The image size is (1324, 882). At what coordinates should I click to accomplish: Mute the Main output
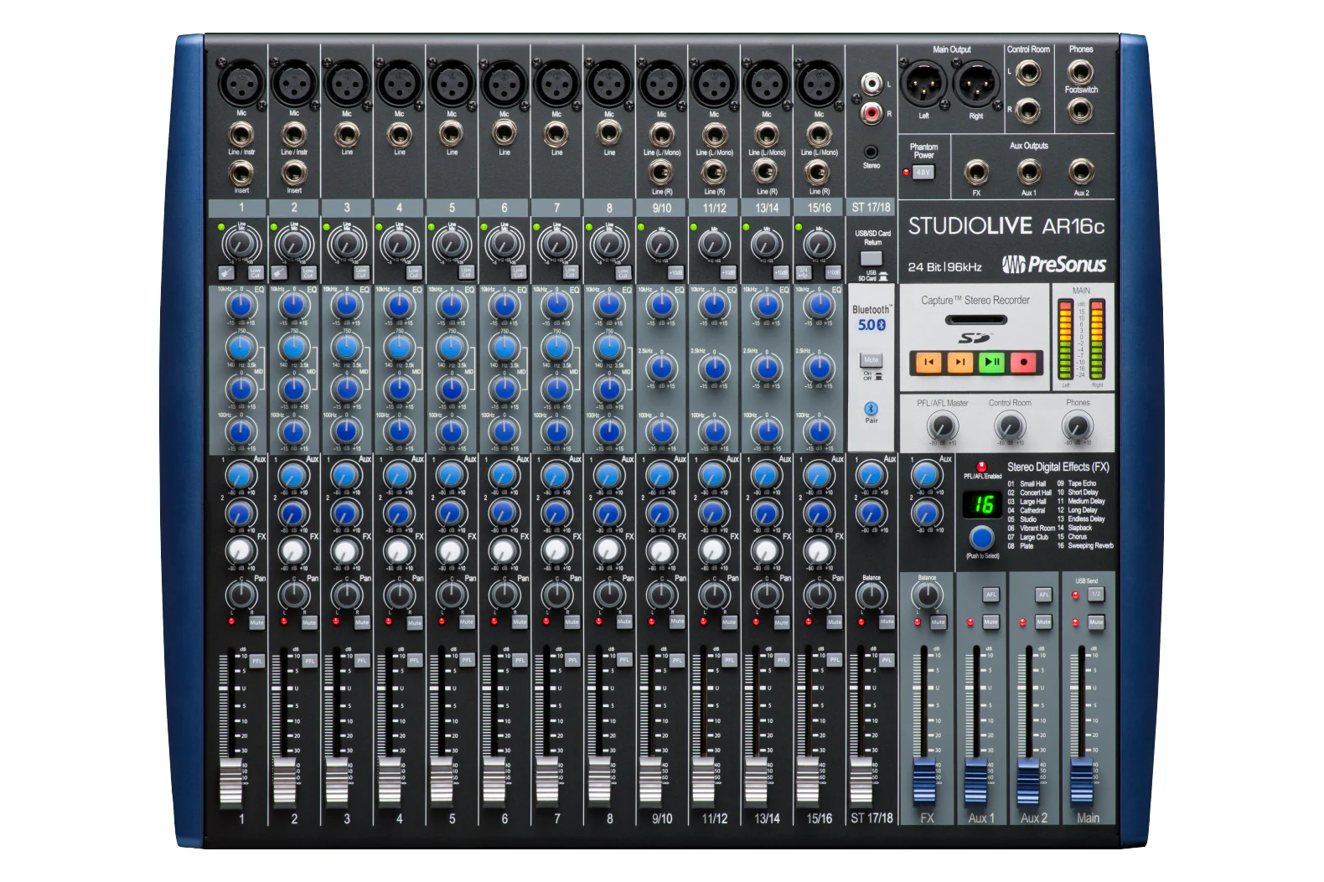tap(1096, 622)
